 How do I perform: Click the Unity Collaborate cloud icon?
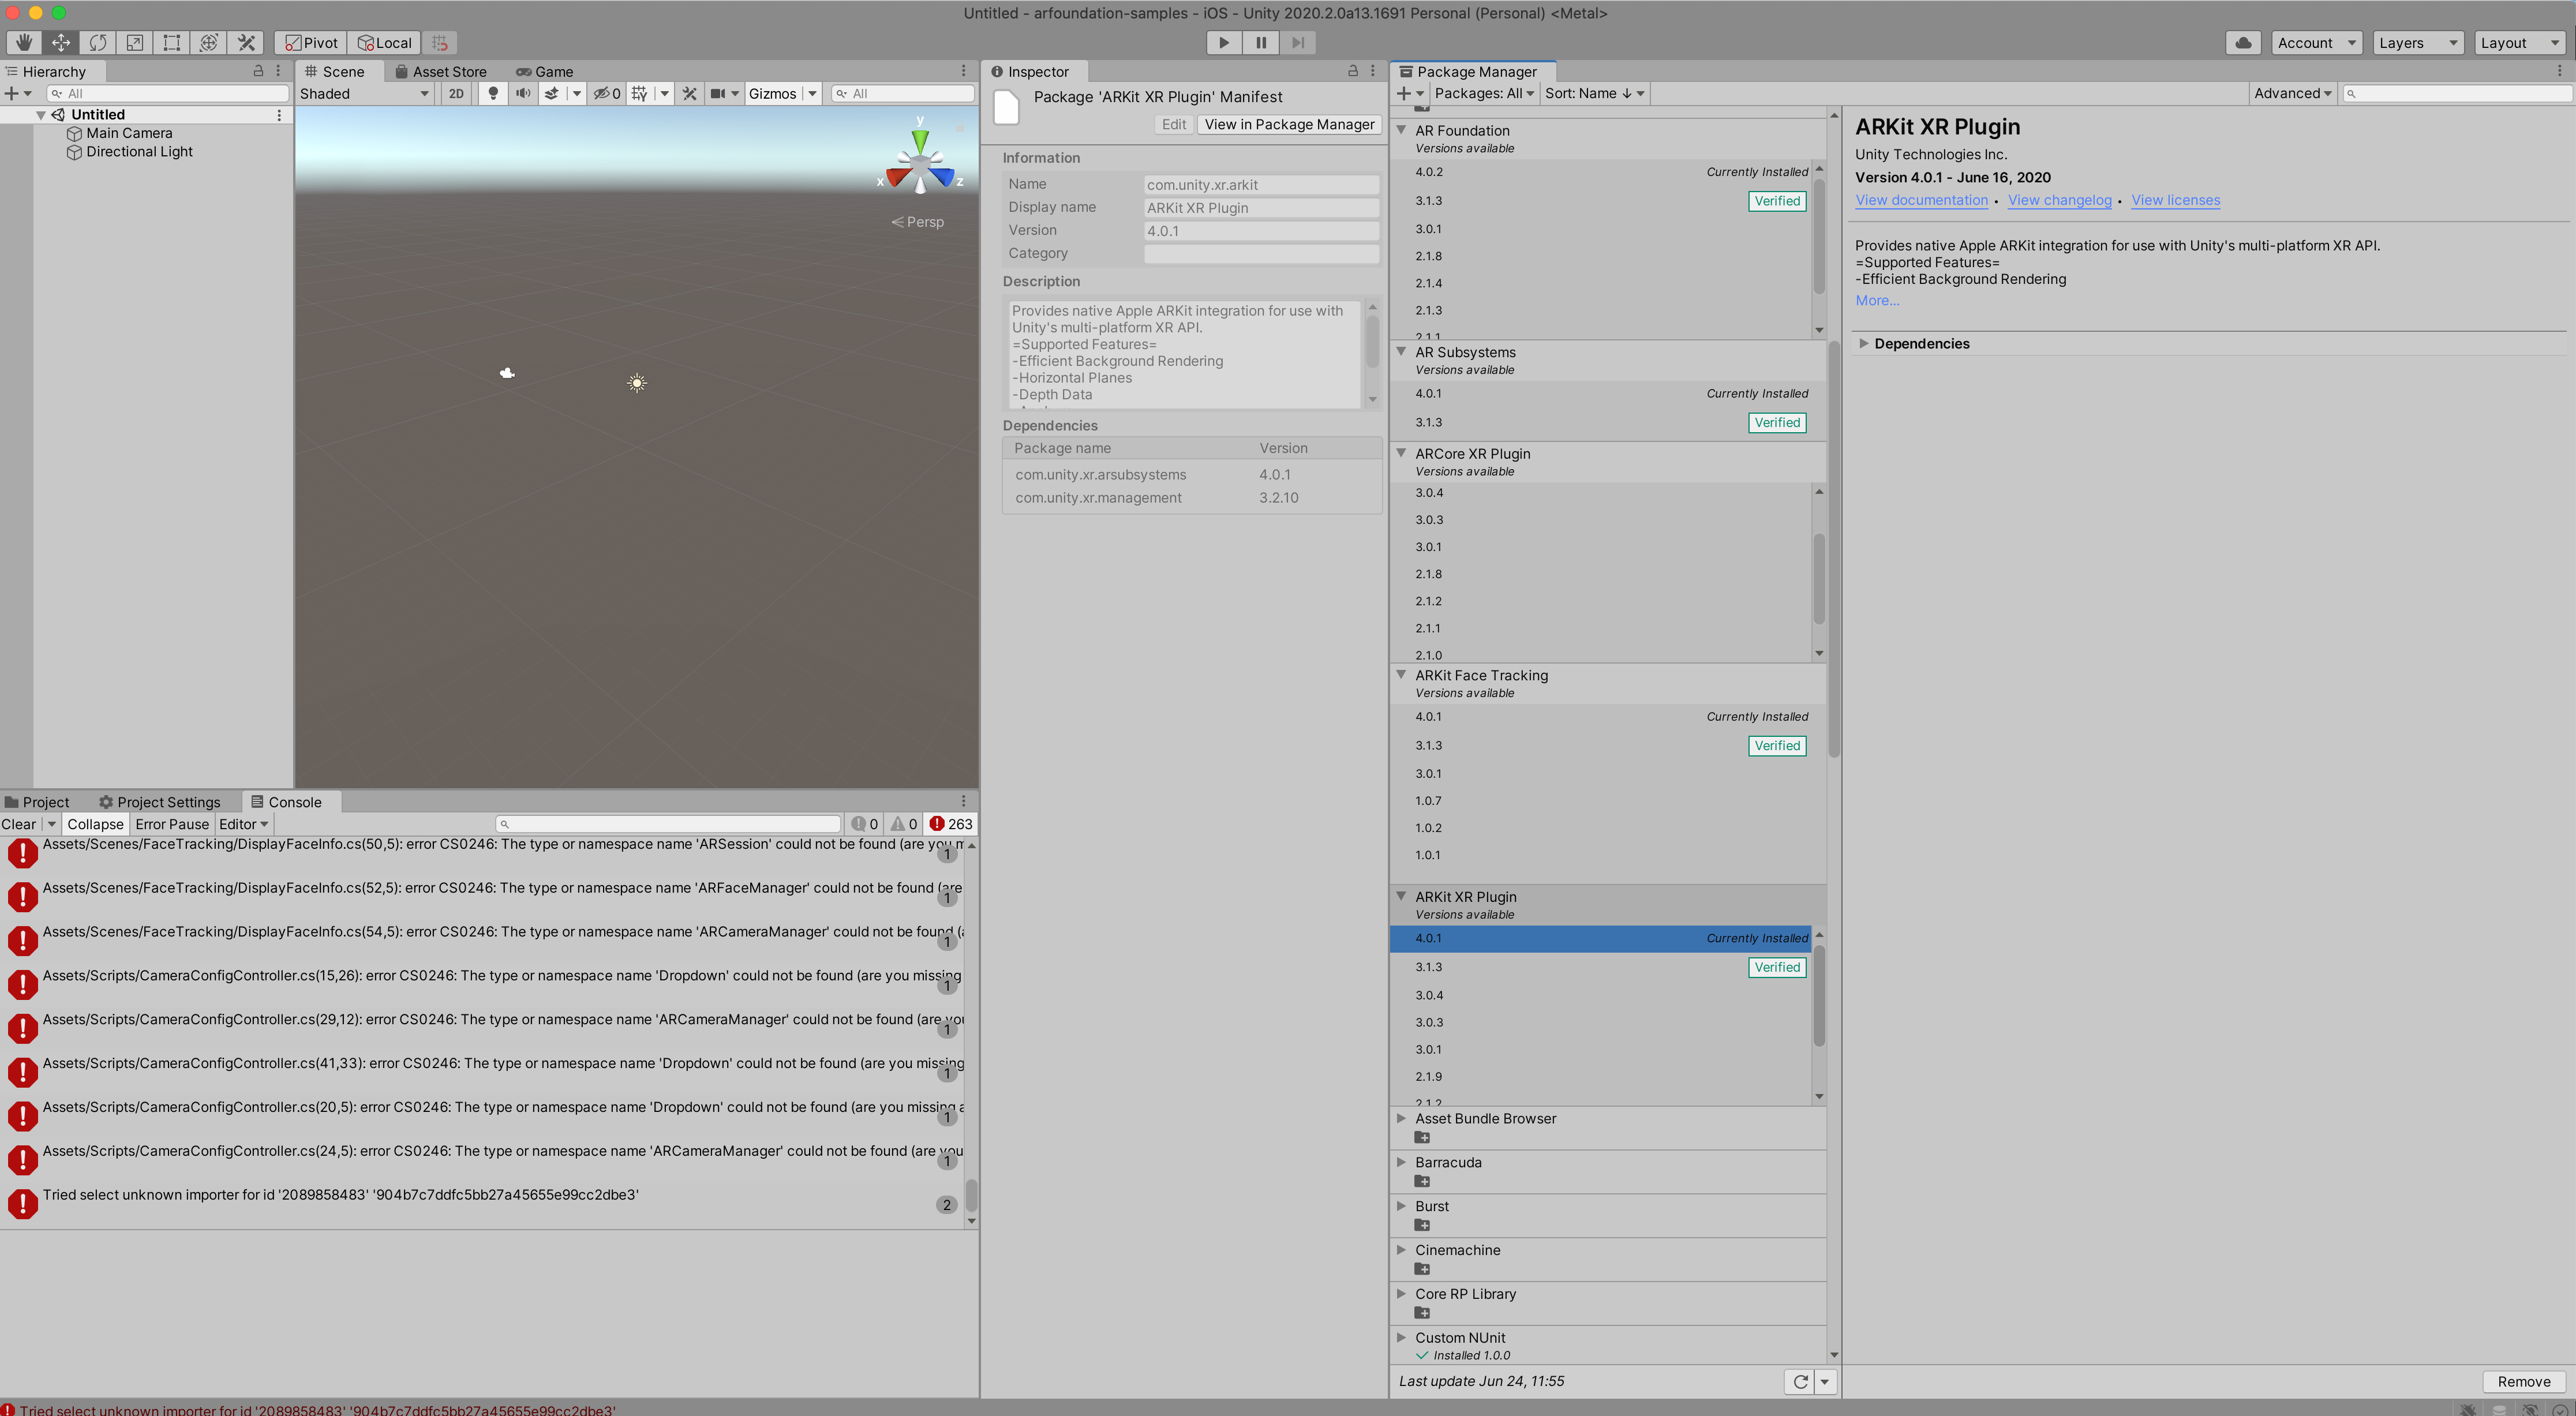coord(2242,42)
